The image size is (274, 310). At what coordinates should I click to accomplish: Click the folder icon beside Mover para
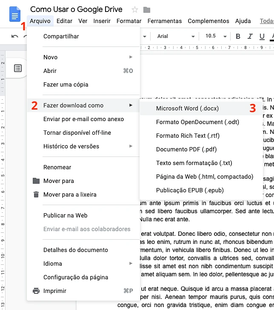36,181
